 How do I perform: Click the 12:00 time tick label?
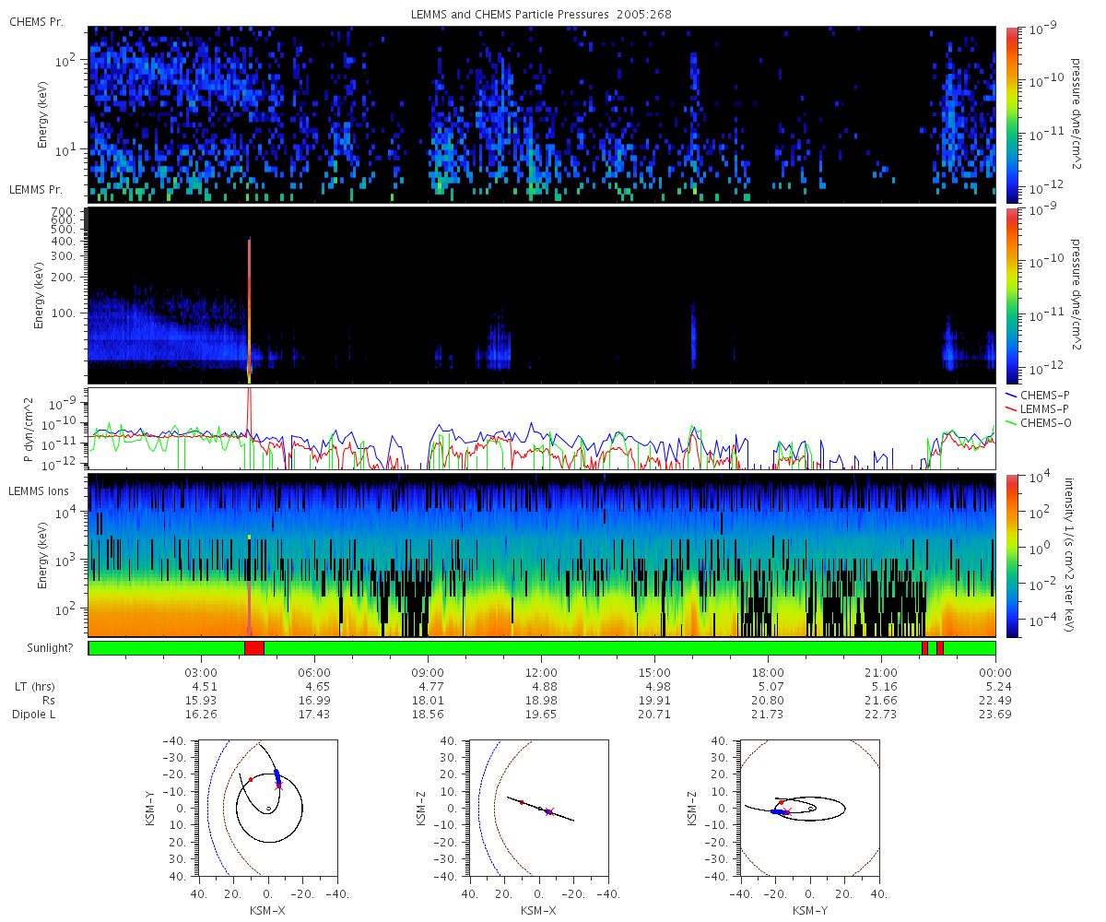(x=541, y=672)
